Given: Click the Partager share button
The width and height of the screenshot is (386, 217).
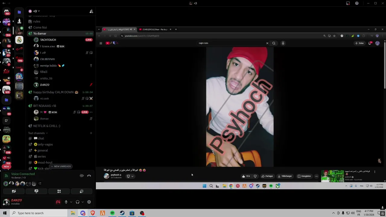Looking at the screenshot, I should 267,176.
